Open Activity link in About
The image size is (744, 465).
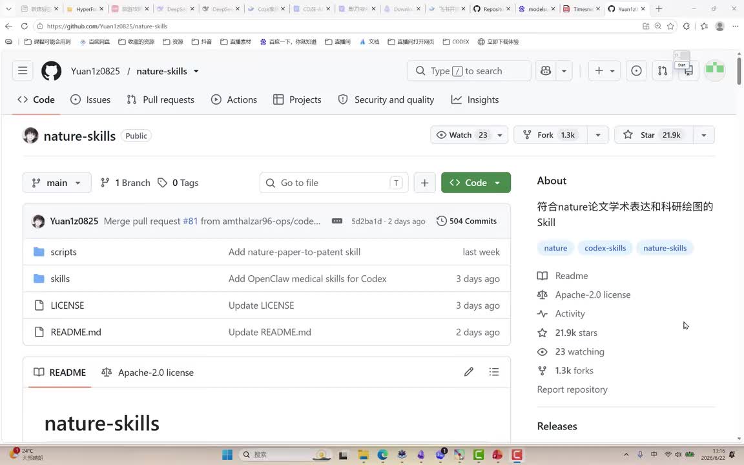tap(570, 314)
